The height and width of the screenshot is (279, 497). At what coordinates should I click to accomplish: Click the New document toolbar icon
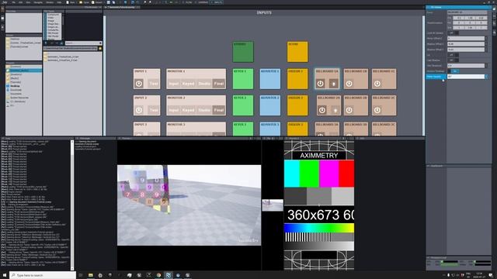(71, 2)
